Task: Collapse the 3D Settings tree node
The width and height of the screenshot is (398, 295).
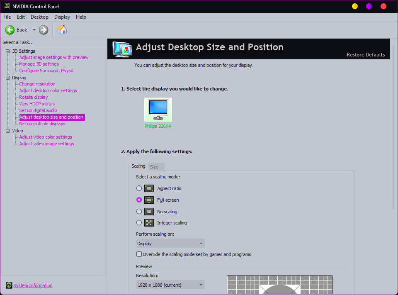Action: point(7,51)
